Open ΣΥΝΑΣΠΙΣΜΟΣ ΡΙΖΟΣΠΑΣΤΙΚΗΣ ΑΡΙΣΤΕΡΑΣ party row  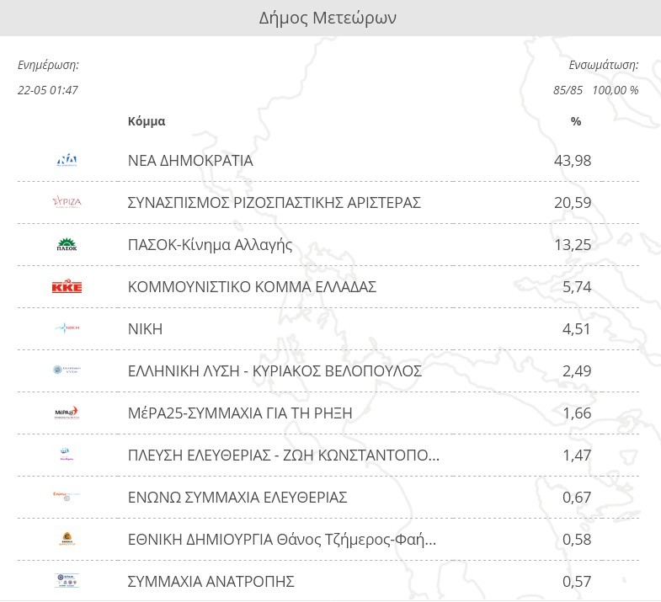coord(274,202)
